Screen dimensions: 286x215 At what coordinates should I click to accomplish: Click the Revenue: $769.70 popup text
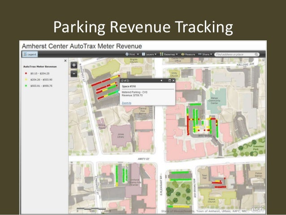coord(132,95)
